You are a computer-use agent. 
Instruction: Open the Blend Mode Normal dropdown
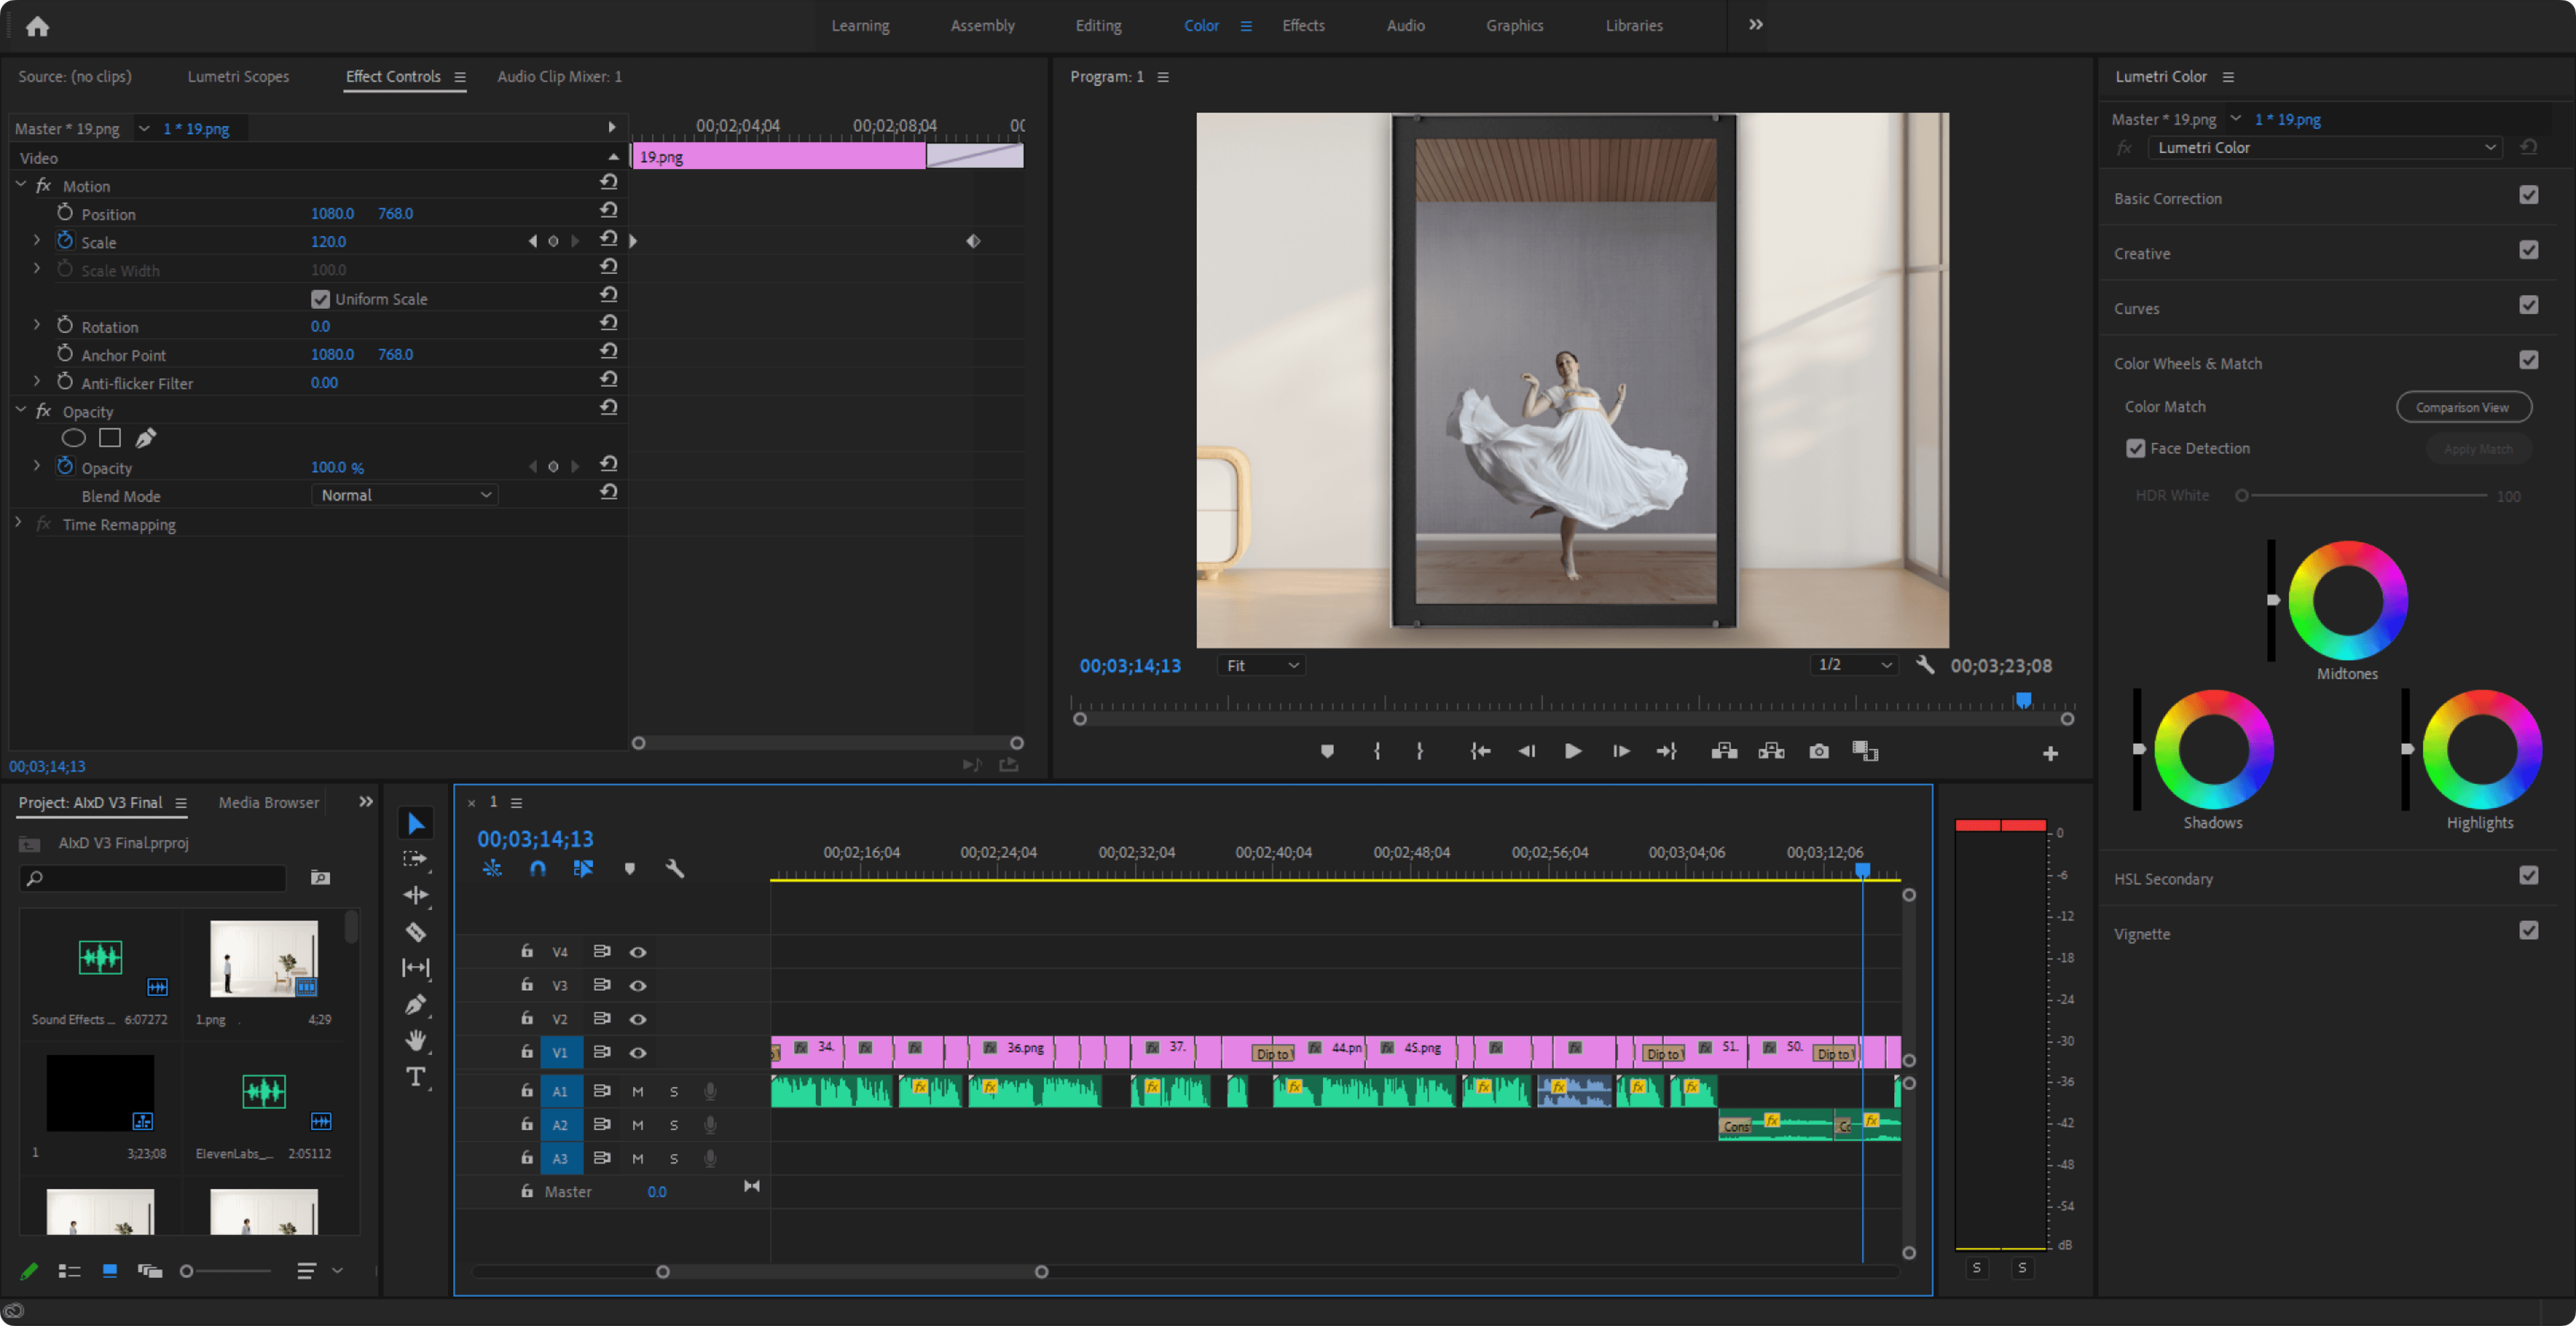point(404,495)
